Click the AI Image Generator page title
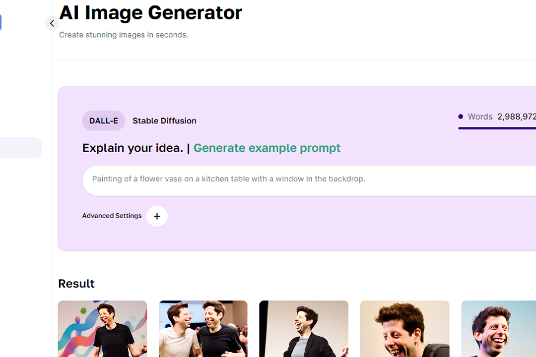 (x=151, y=12)
